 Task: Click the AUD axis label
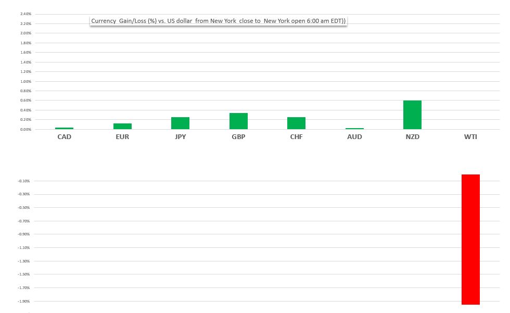pyautogui.click(x=354, y=137)
